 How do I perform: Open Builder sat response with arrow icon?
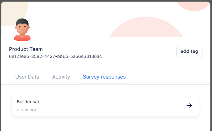189,106
